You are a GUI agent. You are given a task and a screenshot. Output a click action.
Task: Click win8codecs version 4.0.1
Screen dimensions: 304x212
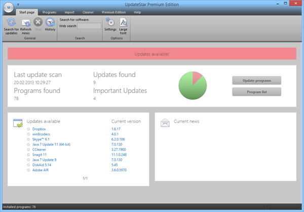115,134
